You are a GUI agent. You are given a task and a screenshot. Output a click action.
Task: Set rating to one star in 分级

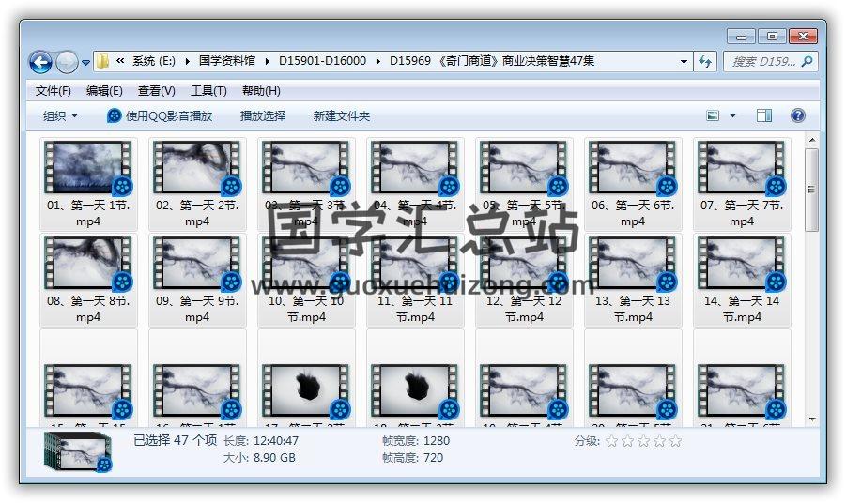coord(611,442)
